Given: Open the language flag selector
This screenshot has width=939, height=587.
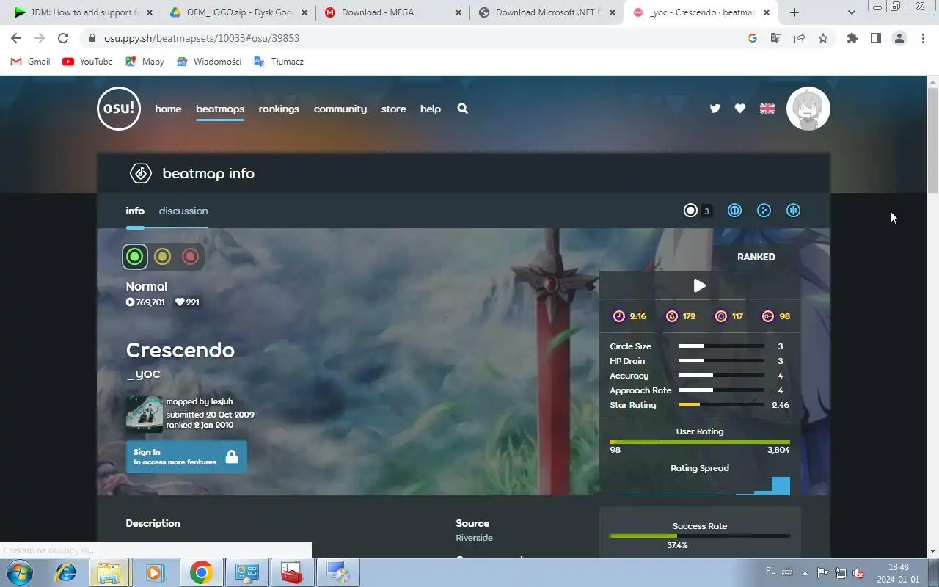Looking at the screenshot, I should pos(767,109).
